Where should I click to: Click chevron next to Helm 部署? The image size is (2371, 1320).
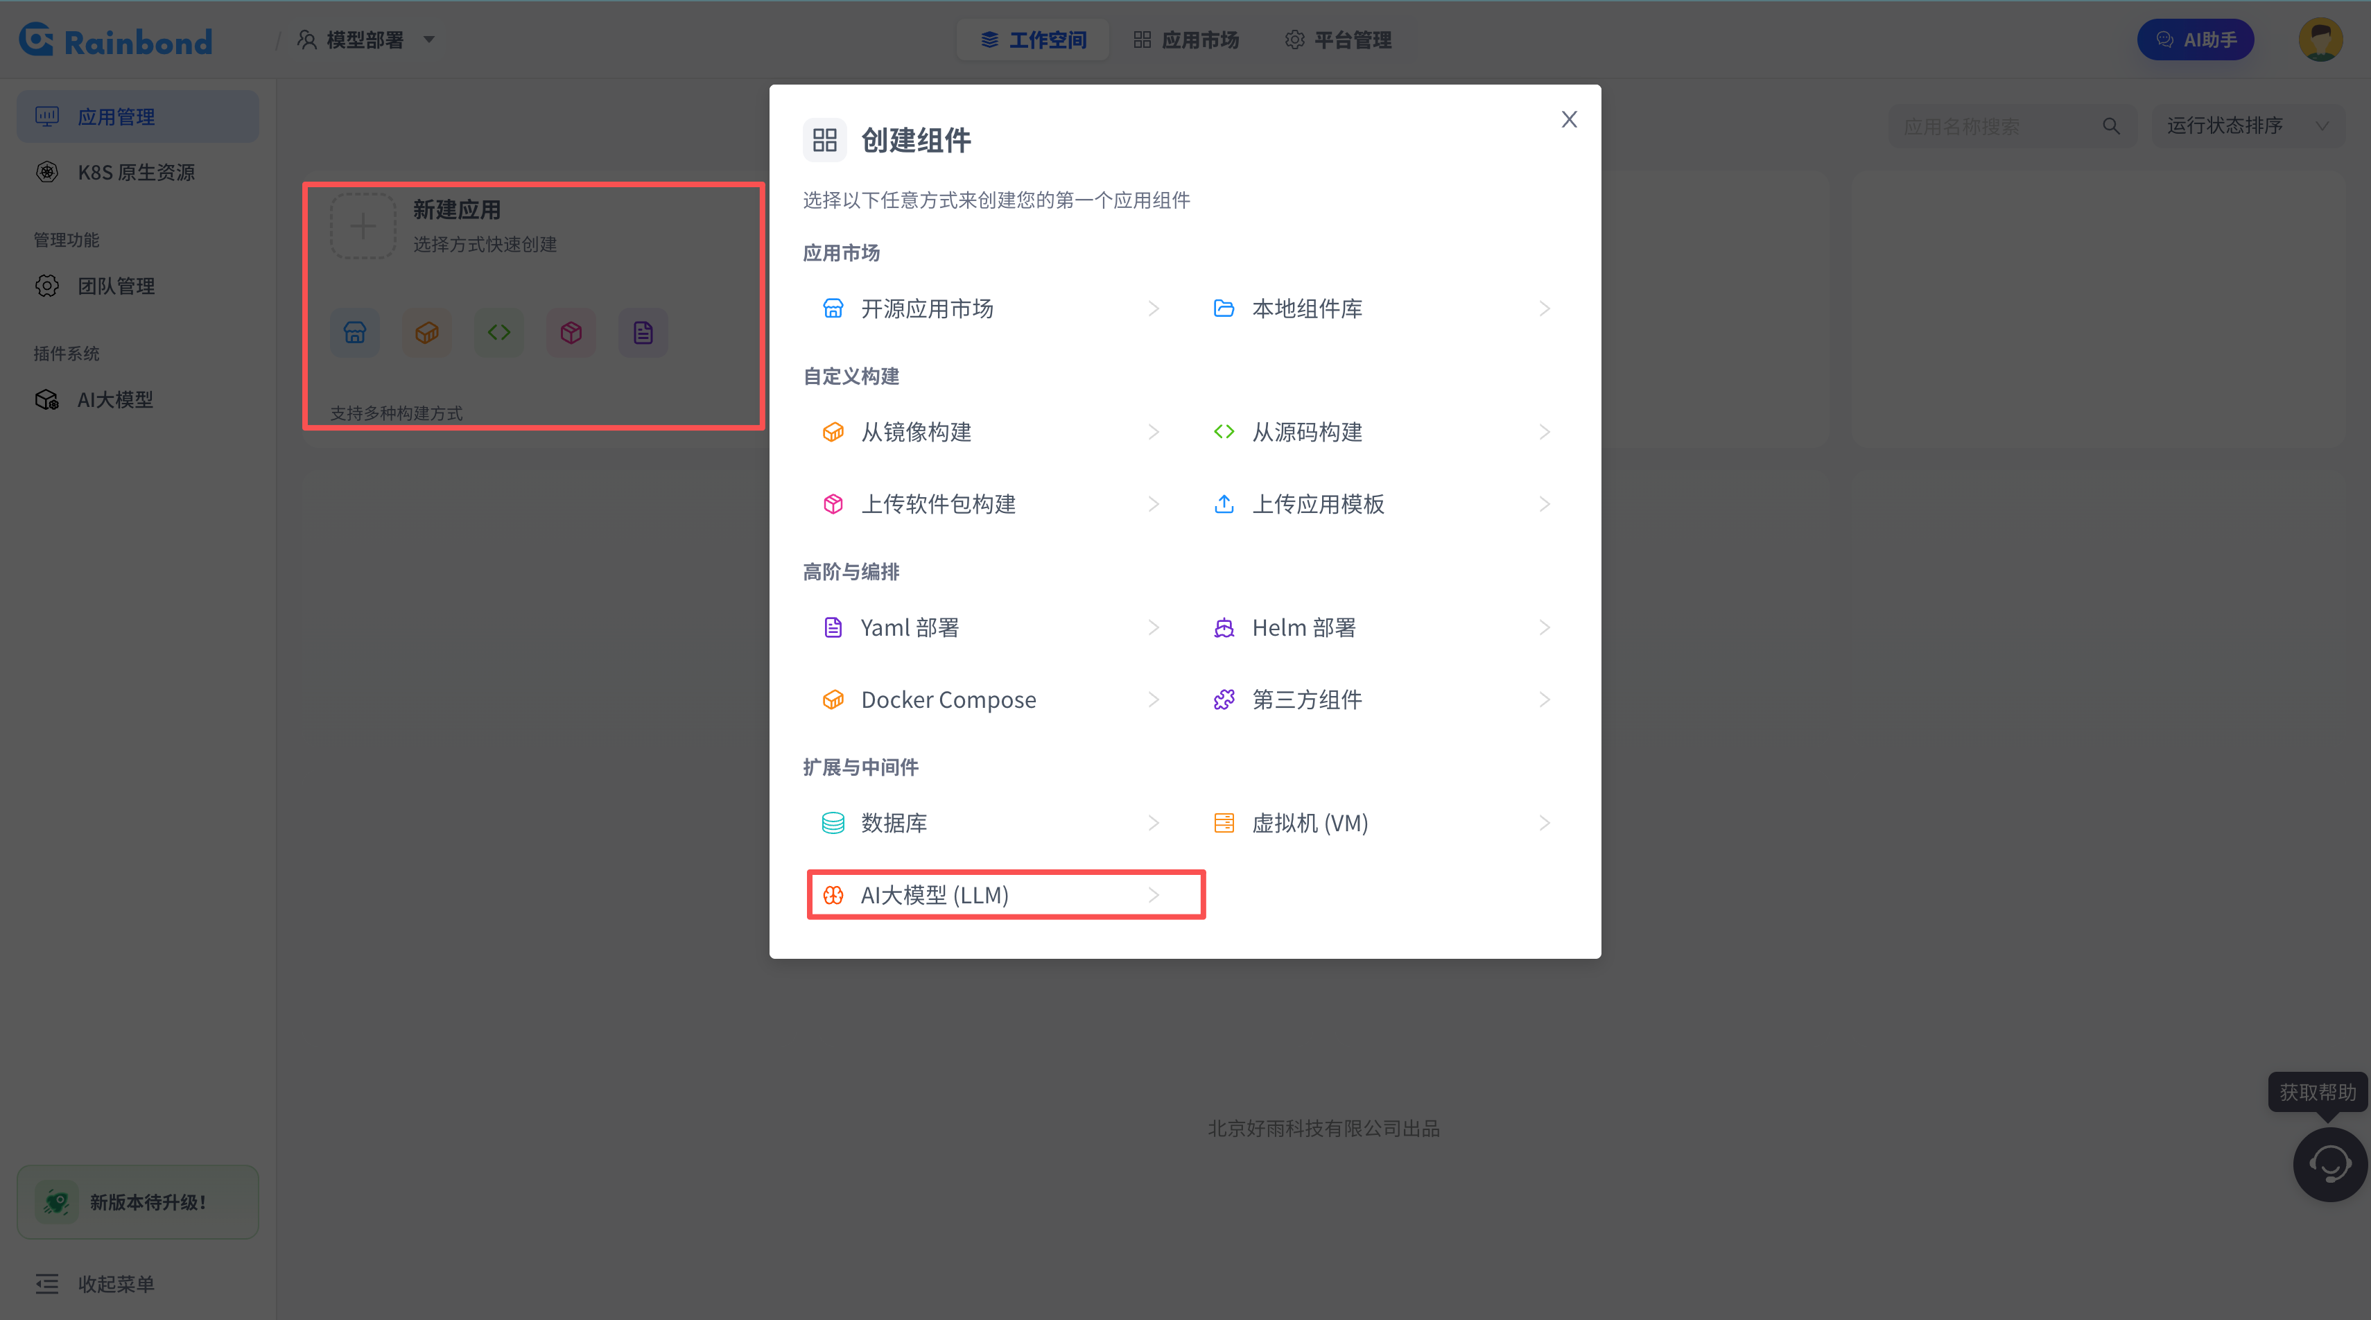click(x=1545, y=627)
